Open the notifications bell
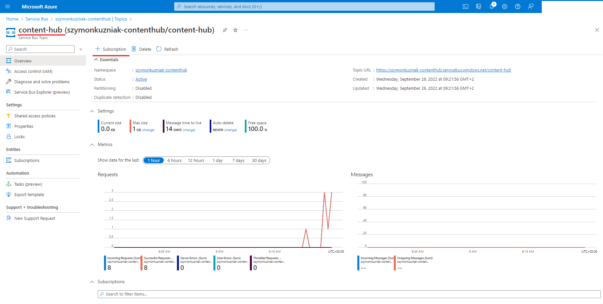Screen dimensions: 603x304 click(492, 7)
